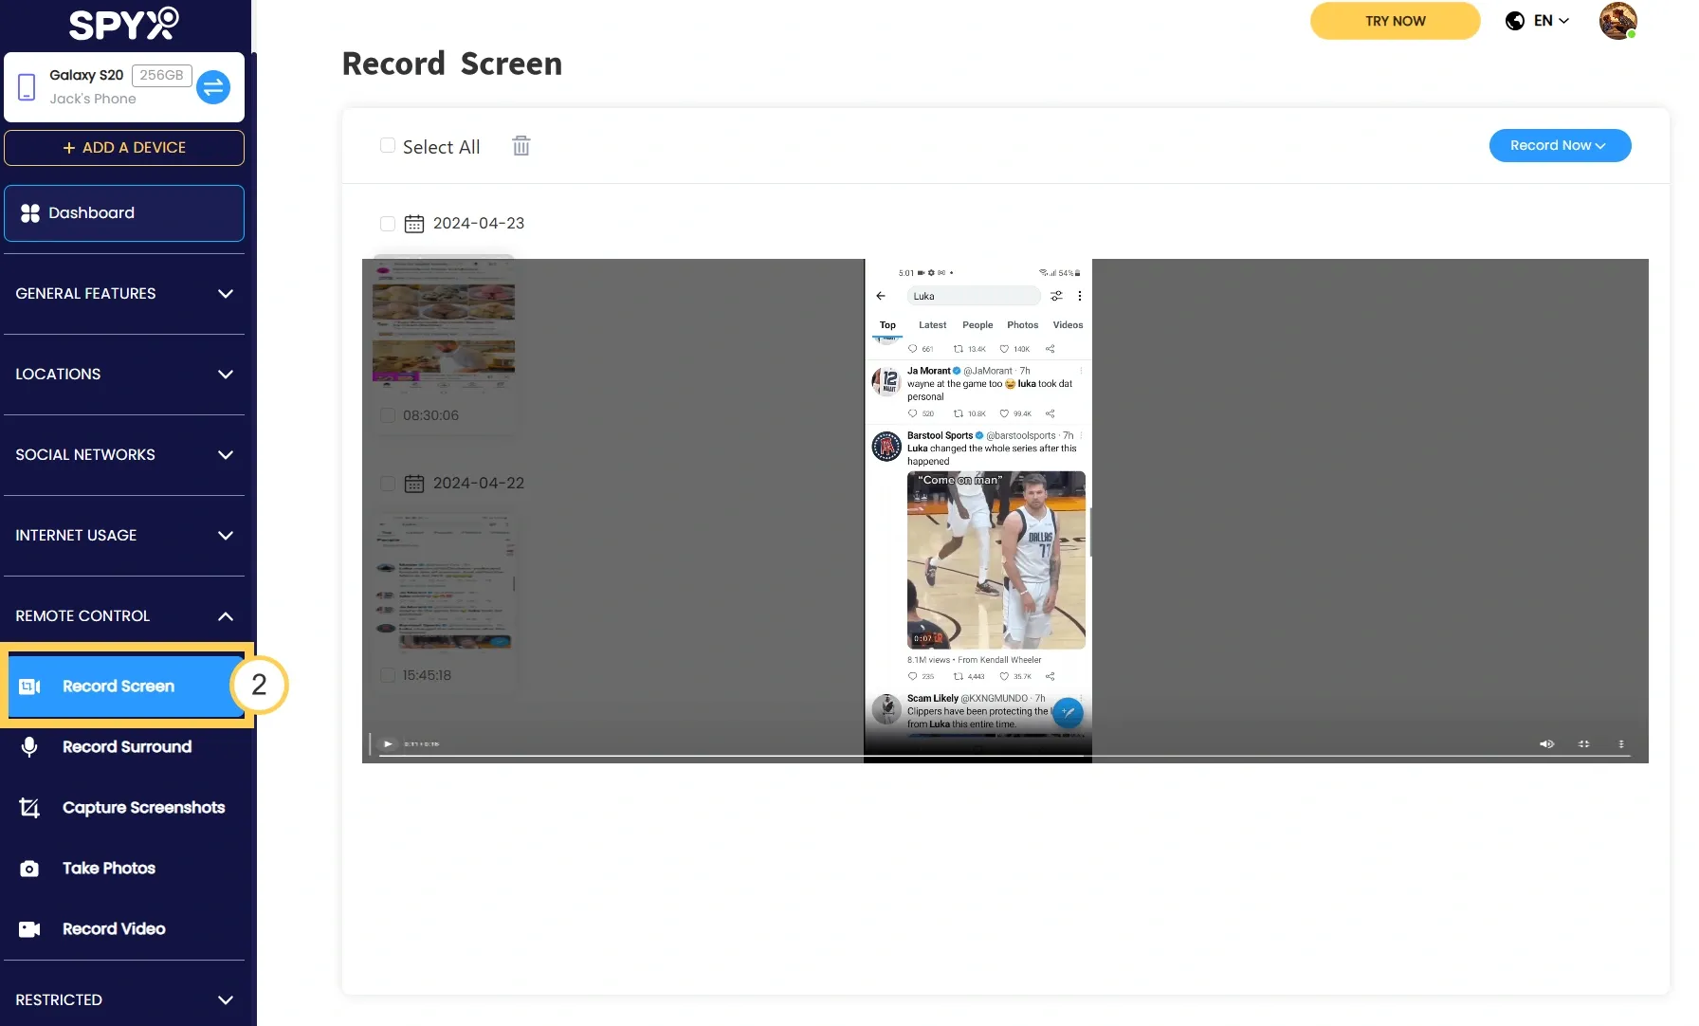The height and width of the screenshot is (1026, 1699).
Task: Switch device using the blue swap icon
Action: click(x=213, y=87)
